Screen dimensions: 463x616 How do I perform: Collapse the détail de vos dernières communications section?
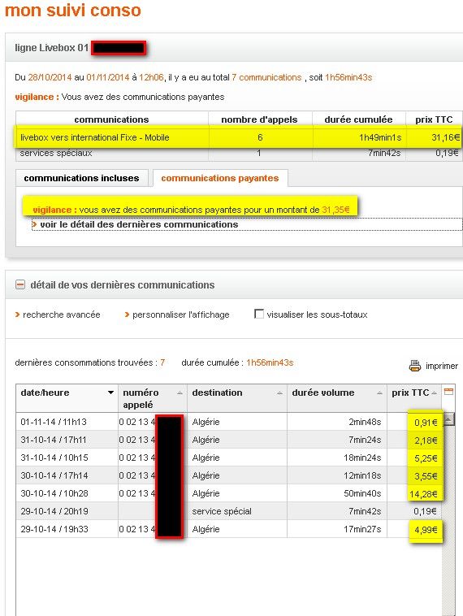(20, 284)
